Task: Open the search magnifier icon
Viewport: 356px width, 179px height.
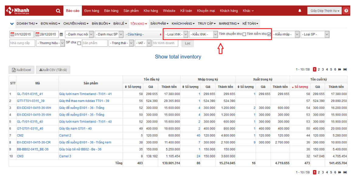Action: point(58,11)
